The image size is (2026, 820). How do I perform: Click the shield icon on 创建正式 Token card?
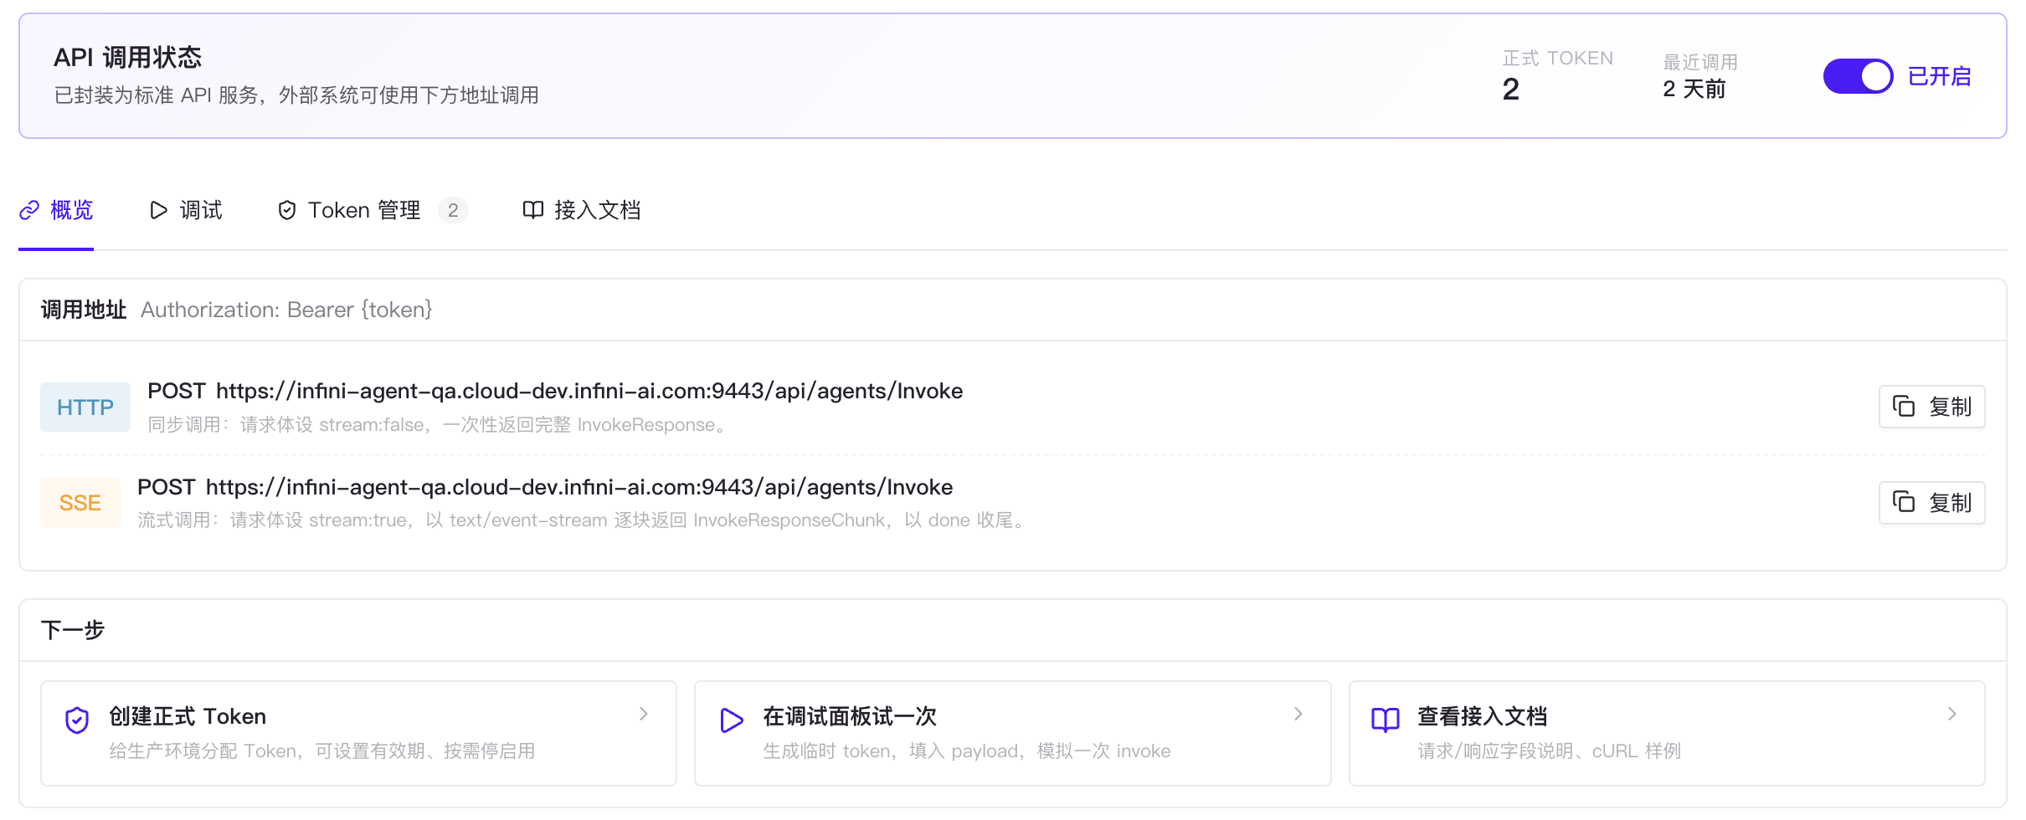[x=77, y=720]
